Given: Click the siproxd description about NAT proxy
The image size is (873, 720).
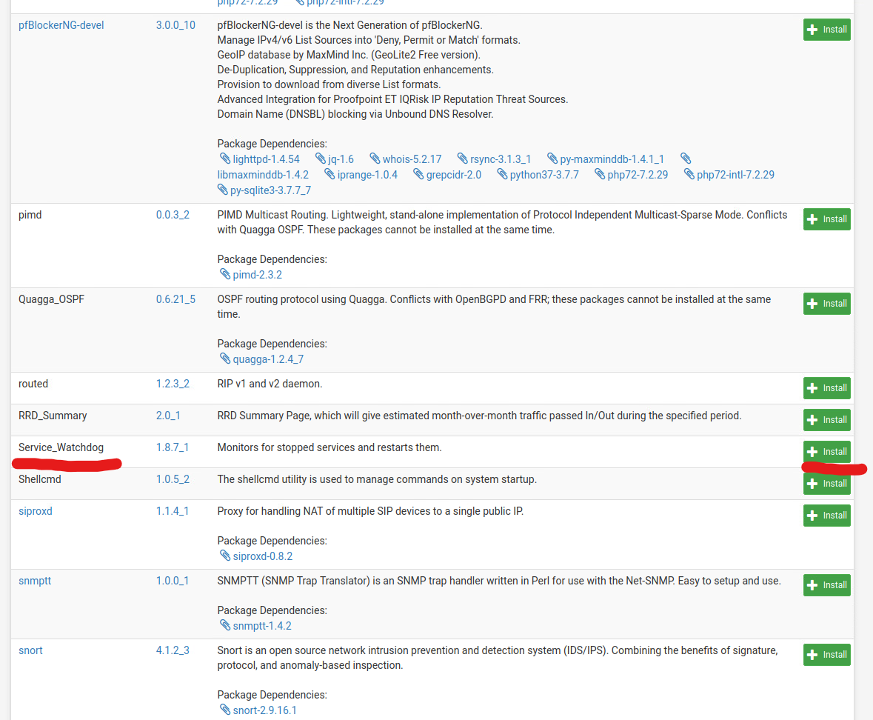Looking at the screenshot, I should coord(370,511).
